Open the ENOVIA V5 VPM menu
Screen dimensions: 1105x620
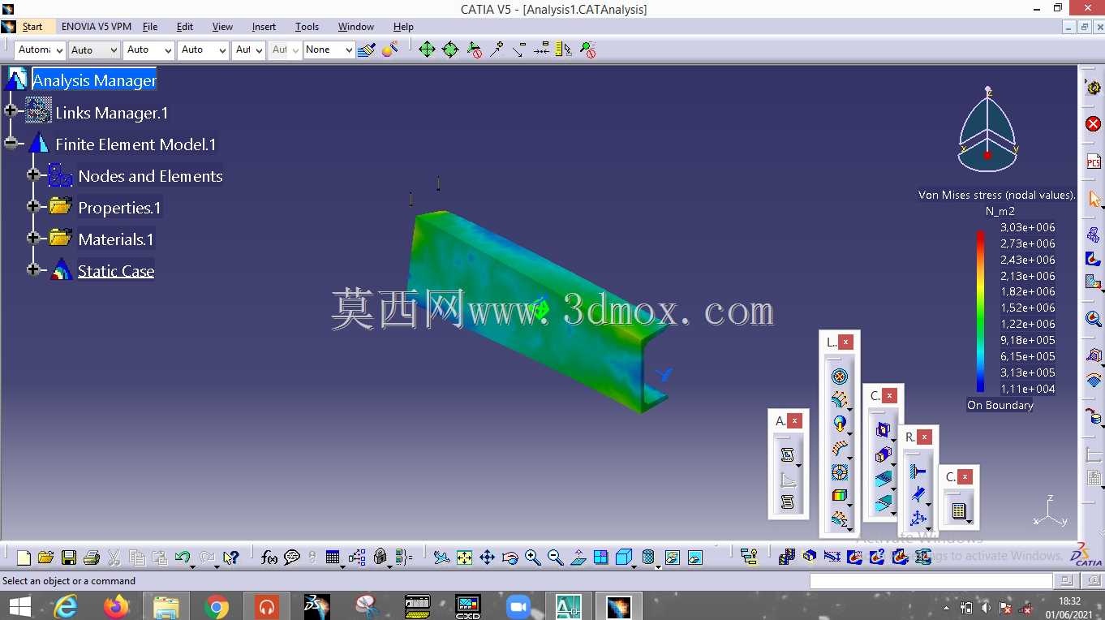pos(97,27)
